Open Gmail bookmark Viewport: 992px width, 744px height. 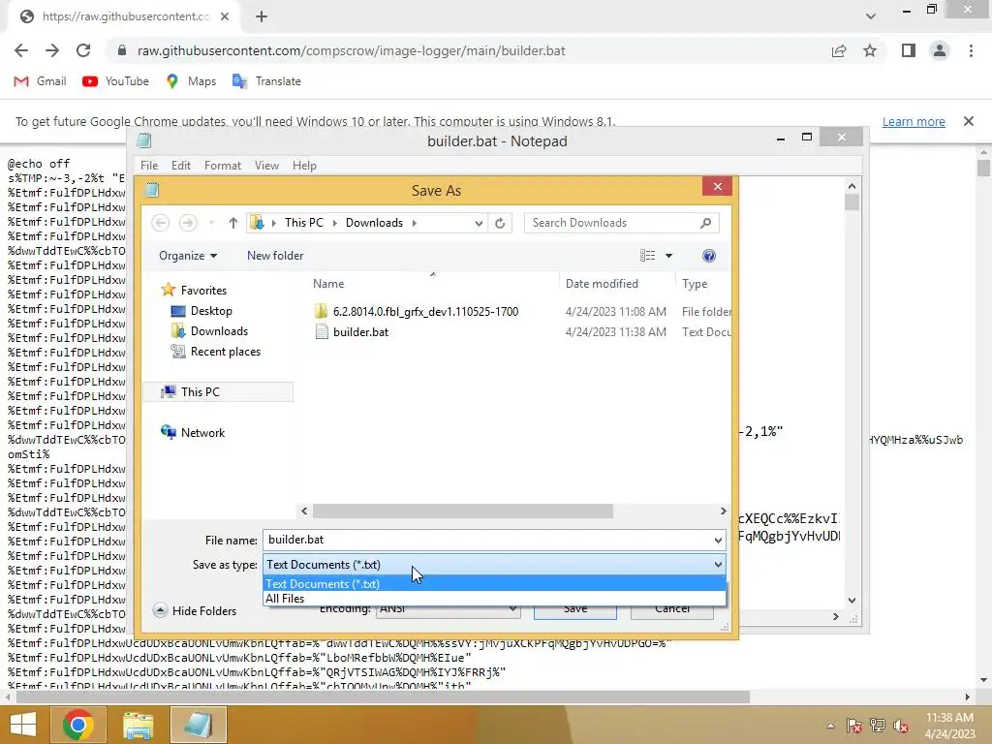click(40, 81)
